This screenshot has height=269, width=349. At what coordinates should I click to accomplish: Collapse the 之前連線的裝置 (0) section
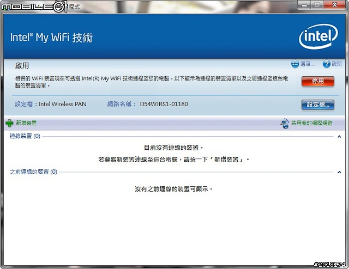click(x=339, y=172)
